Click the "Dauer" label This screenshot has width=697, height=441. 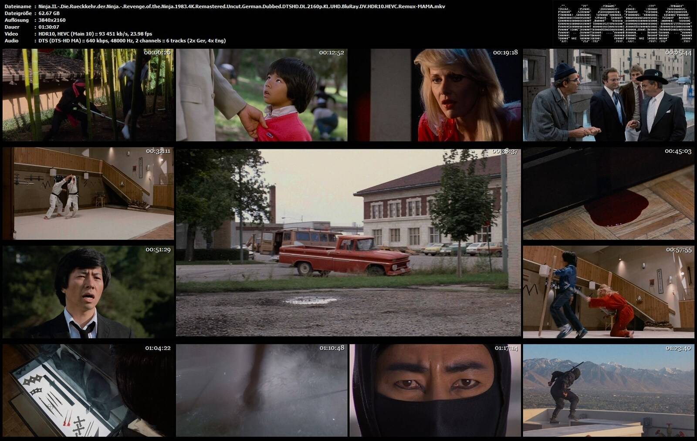[12, 27]
